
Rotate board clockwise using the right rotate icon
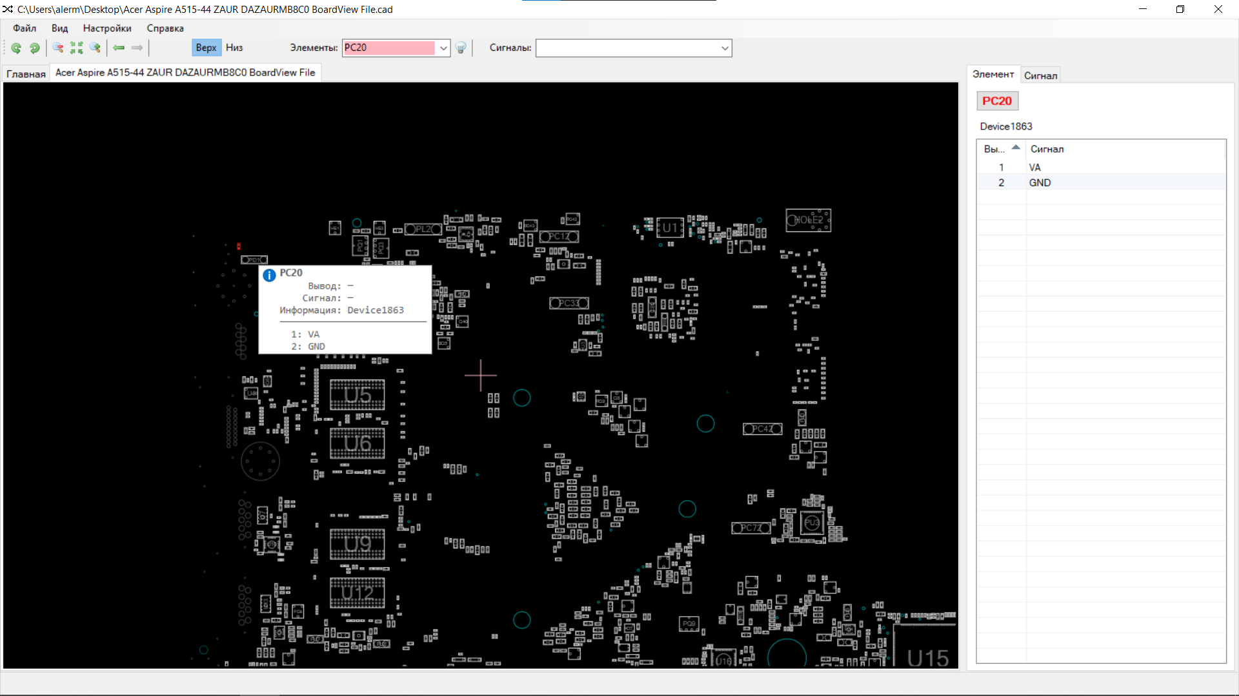coord(35,48)
